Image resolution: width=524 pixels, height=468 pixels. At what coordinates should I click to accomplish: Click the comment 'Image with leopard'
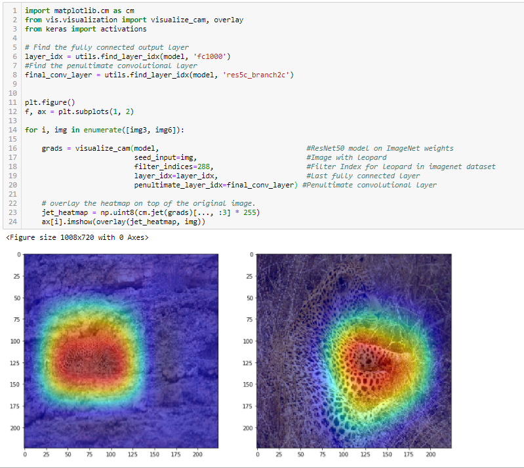click(346, 157)
